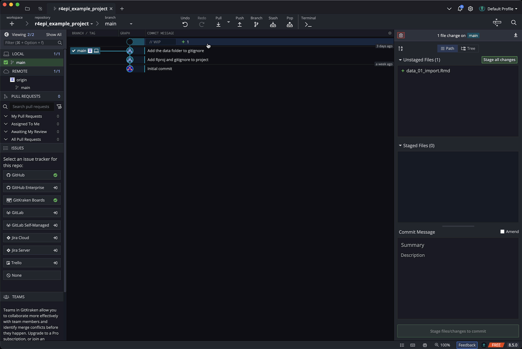This screenshot has height=349, width=522.
Task: Switch file view to Tree
Action: pos(468,48)
